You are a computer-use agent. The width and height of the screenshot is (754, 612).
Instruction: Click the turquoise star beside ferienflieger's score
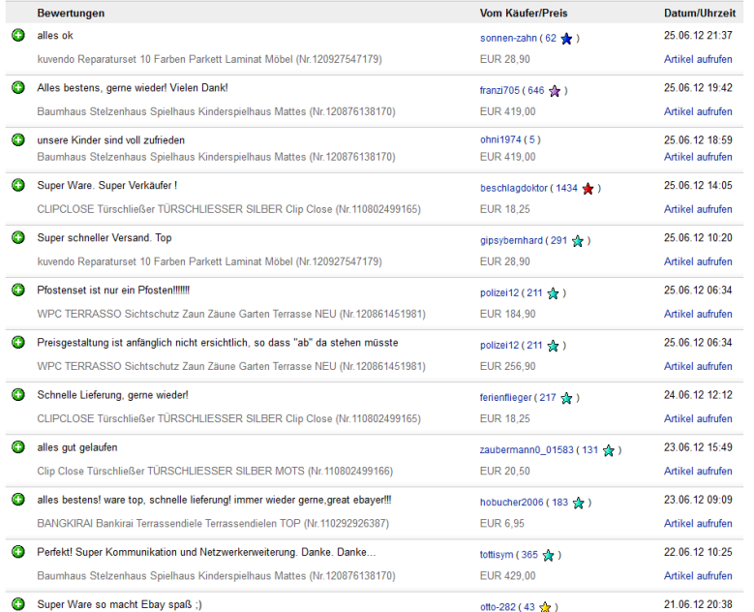pos(567,398)
